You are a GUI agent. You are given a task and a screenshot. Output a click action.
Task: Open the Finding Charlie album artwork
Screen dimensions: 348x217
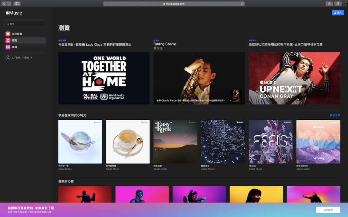199,78
